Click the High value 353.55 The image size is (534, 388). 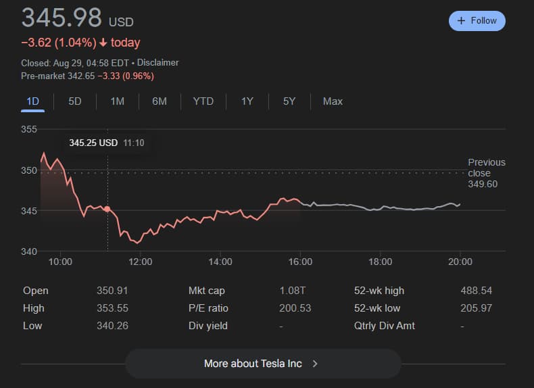click(112, 308)
